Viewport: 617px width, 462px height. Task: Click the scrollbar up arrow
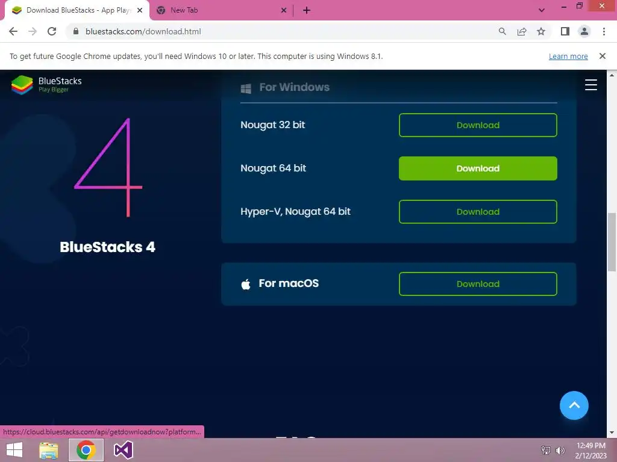[612, 75]
